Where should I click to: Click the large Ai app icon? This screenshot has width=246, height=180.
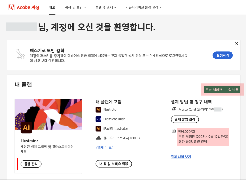[x=26, y=127]
